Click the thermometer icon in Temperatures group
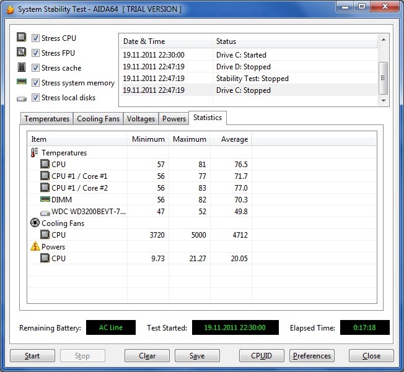The height and width of the screenshot is (372, 404). [35, 153]
